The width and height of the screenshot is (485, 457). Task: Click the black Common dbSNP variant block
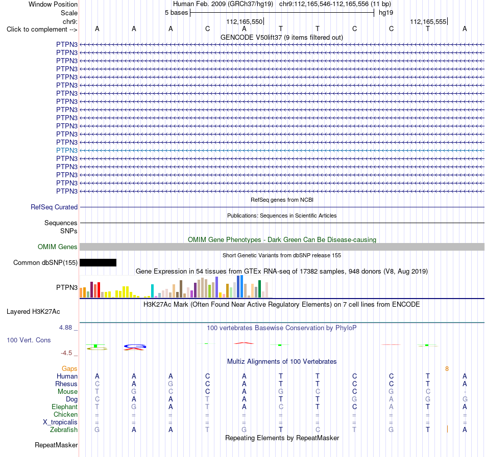pos(98,262)
